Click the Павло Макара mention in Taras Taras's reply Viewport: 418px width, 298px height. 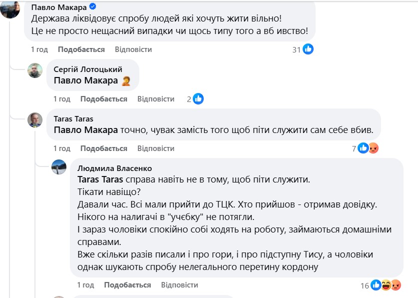[85, 130]
